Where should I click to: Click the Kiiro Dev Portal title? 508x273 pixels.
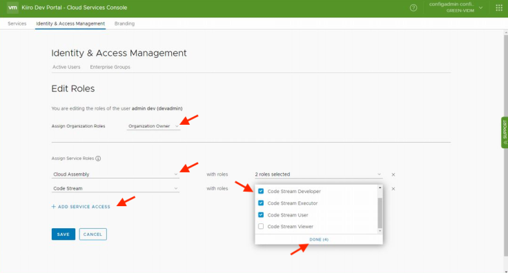point(75,8)
